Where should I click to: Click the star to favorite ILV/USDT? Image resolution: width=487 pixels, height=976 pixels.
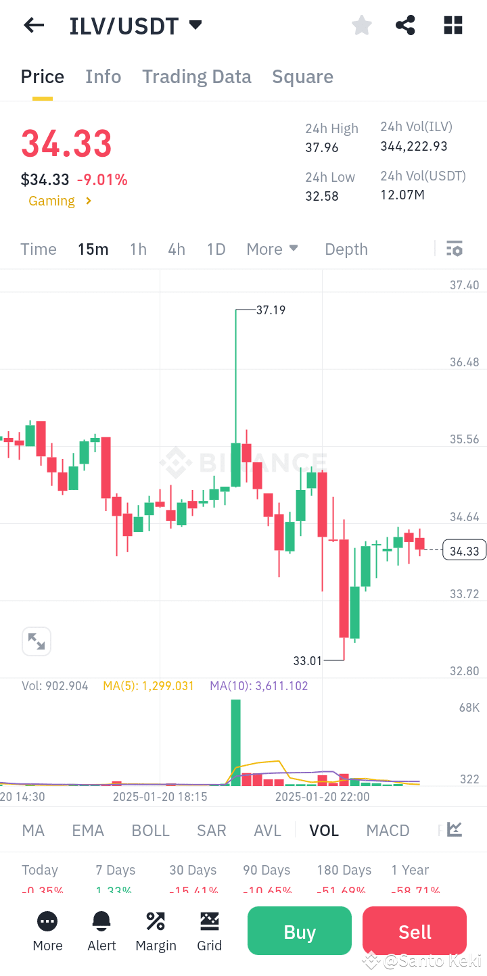(362, 25)
